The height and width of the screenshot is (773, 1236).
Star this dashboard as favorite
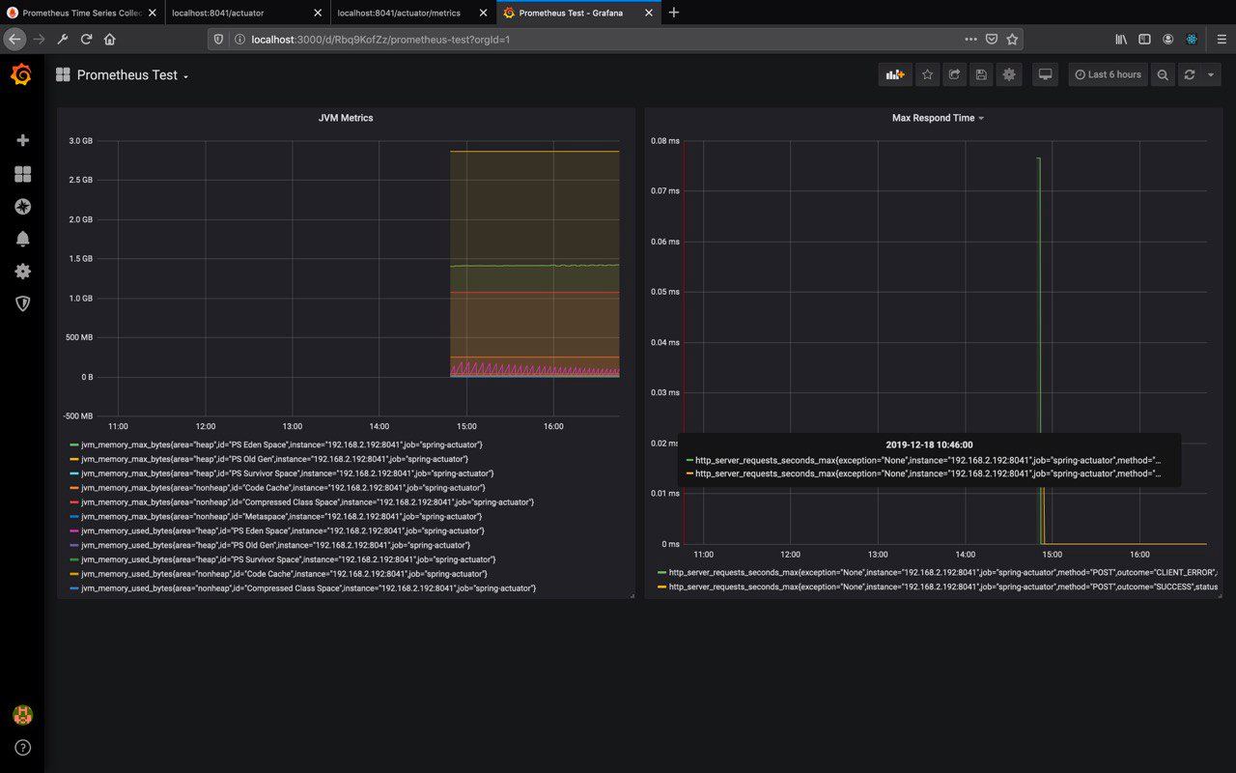pos(927,74)
